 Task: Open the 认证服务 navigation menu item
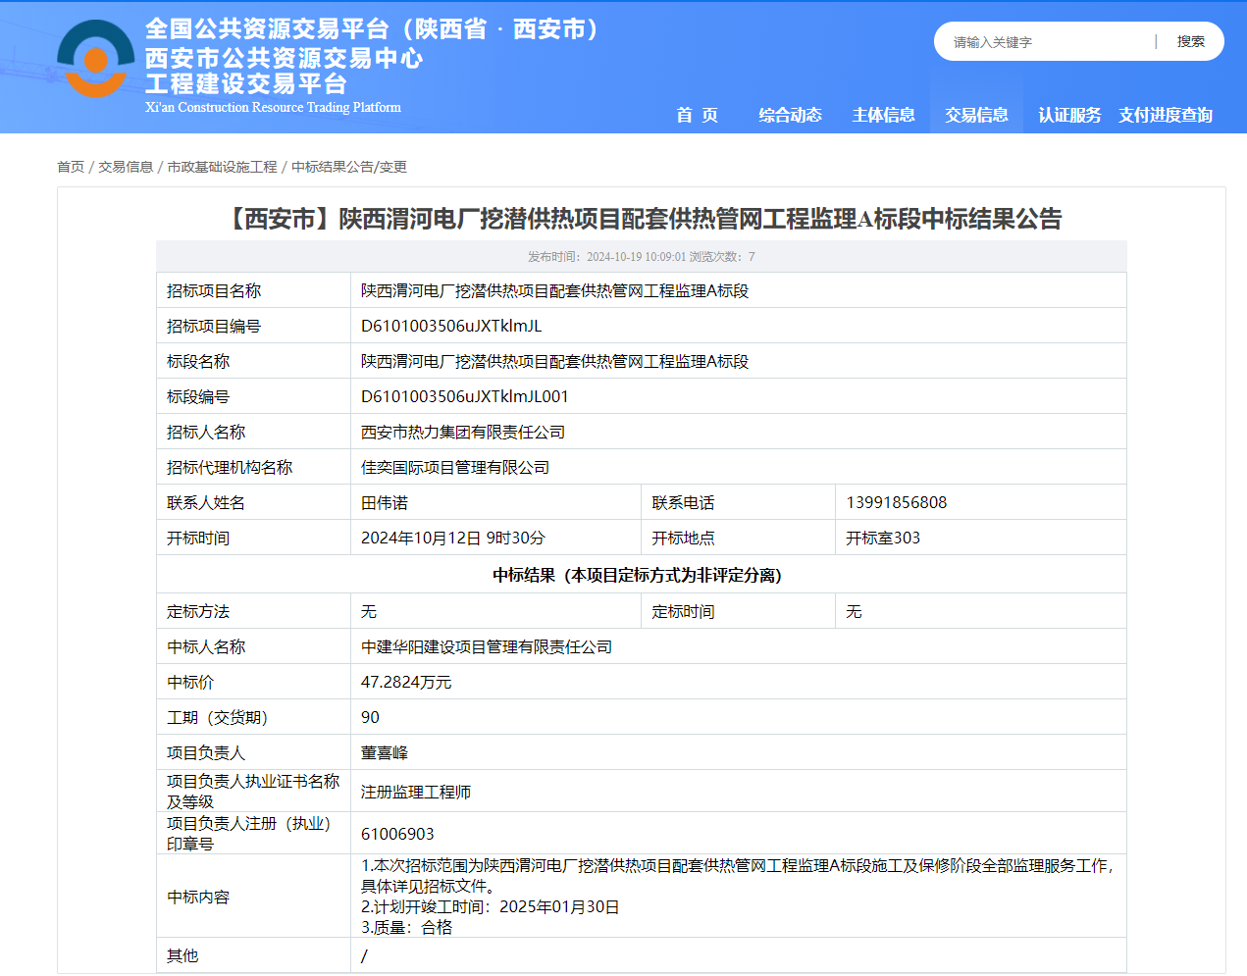pos(1069,116)
